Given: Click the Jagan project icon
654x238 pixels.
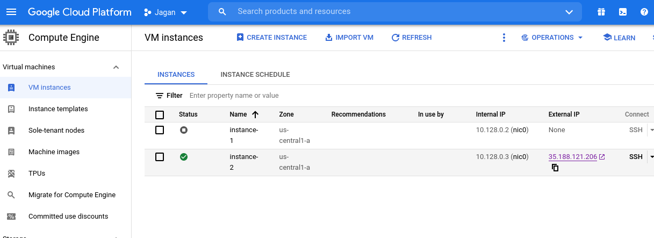Looking at the screenshot, I should [x=148, y=12].
